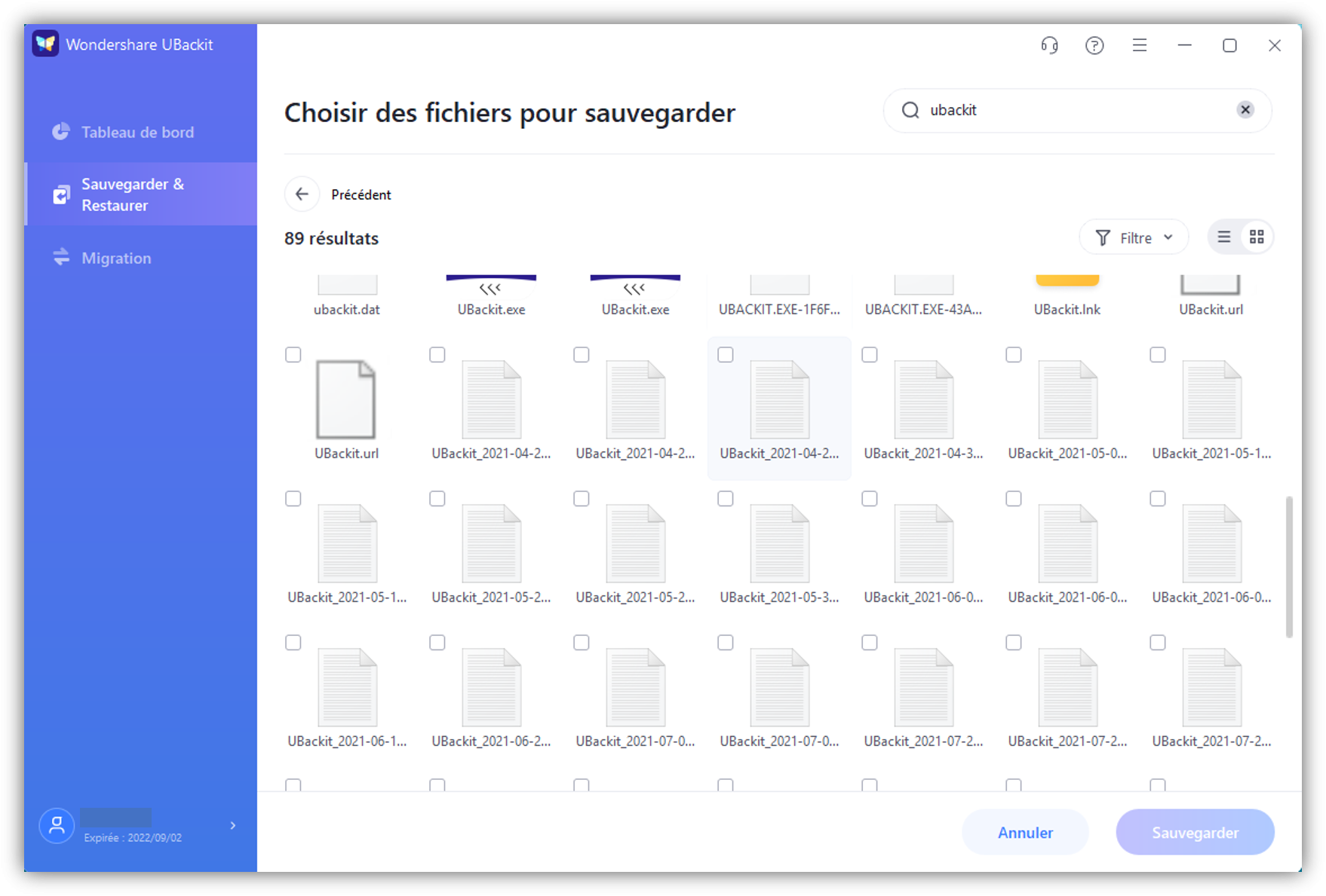Open the Filtre dropdown
The height and width of the screenshot is (896, 1326).
coord(1134,238)
